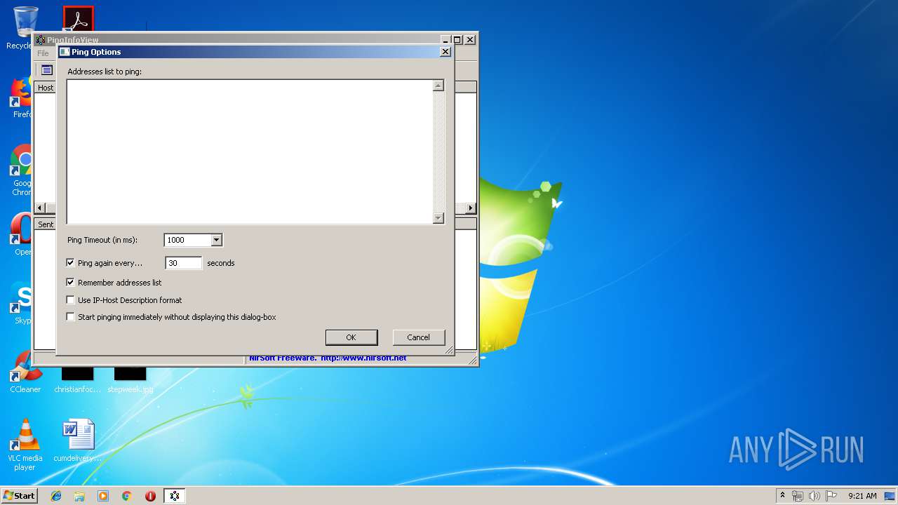Select the christianfoc file on desktop
Screen dimensions: 898x505
(78, 379)
